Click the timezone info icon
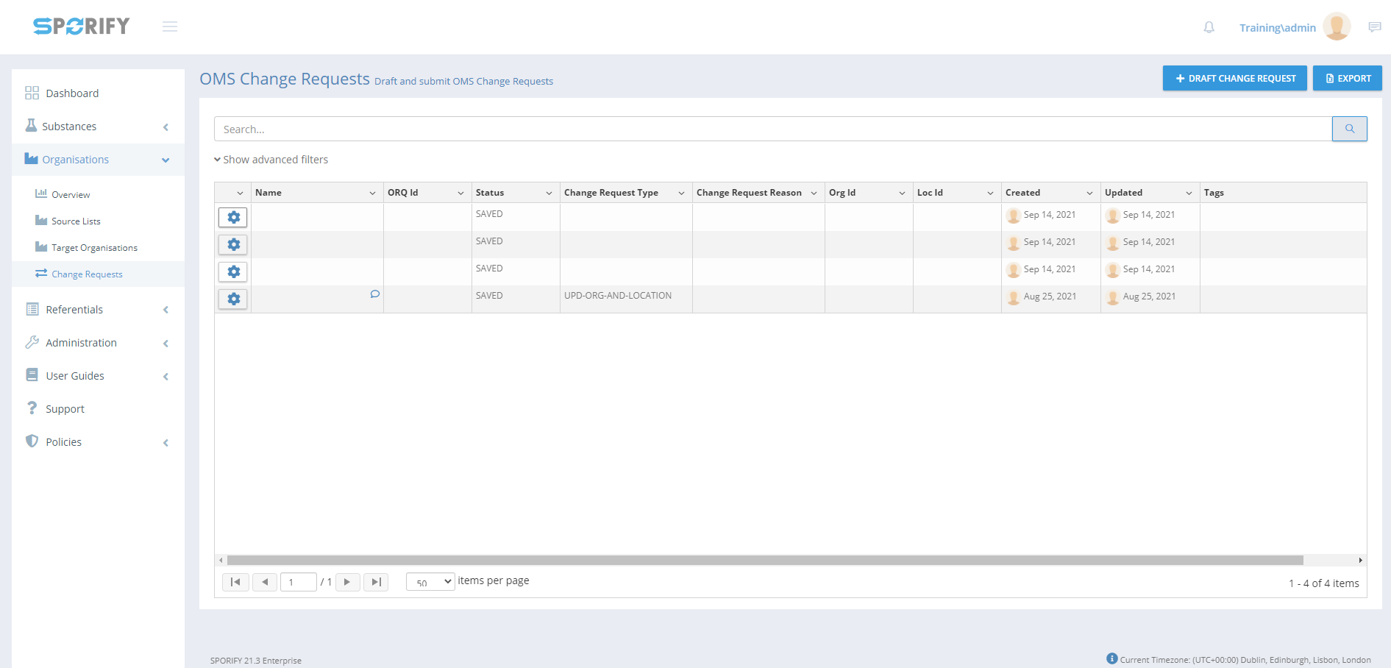This screenshot has height=668, width=1391. coord(1111,658)
